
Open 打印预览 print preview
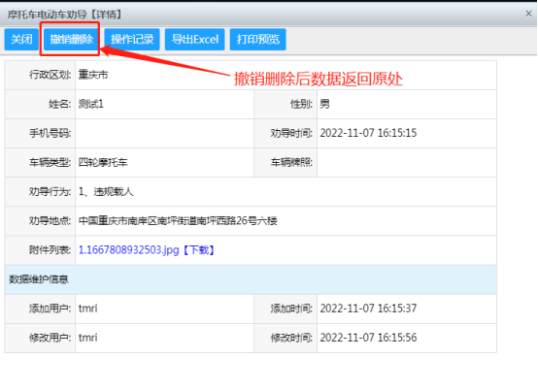[258, 40]
